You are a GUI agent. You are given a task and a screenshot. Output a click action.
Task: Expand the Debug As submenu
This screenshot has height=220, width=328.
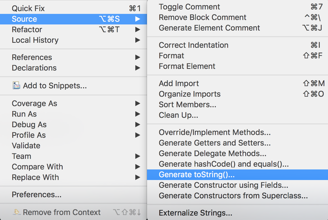(138, 124)
